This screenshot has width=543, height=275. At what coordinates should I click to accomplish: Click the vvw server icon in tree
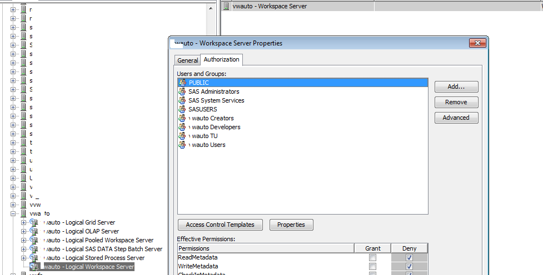[23, 205]
